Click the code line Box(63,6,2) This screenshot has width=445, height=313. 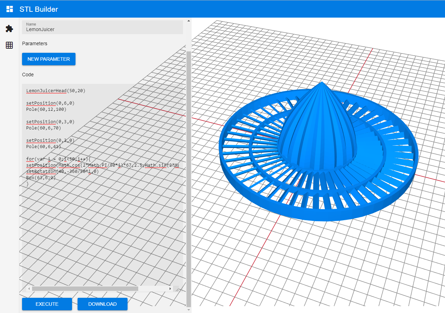tap(41, 178)
